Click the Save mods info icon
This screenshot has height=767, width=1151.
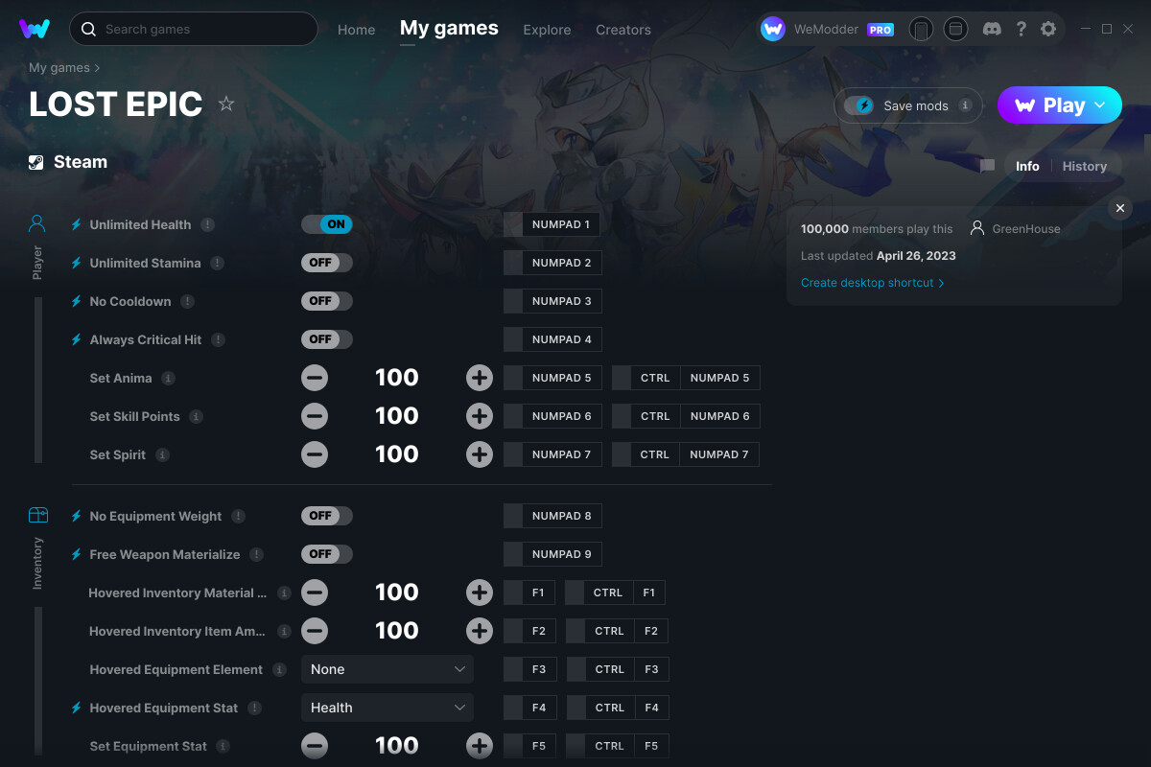point(965,105)
